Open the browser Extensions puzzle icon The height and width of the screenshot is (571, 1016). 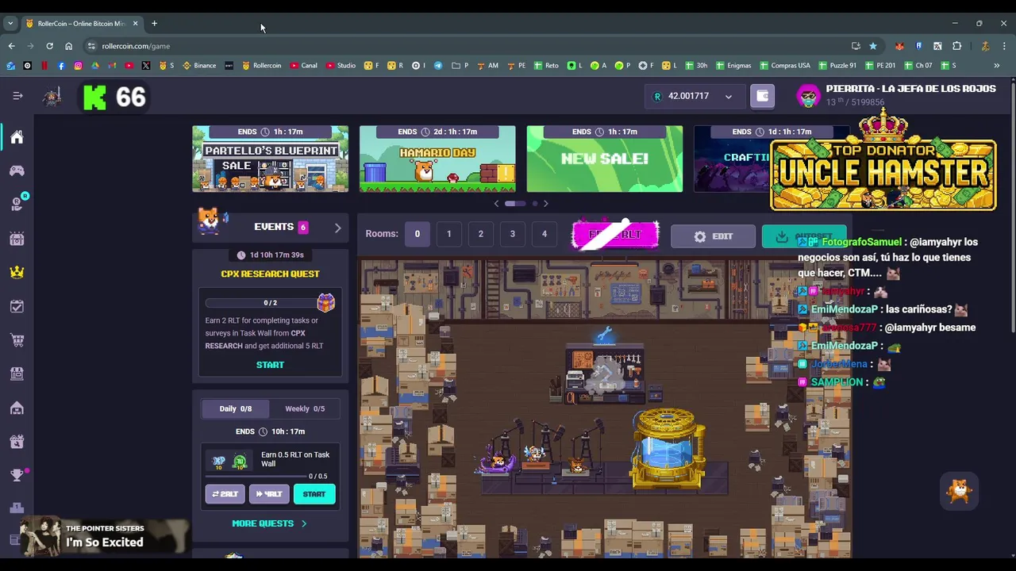coord(956,46)
